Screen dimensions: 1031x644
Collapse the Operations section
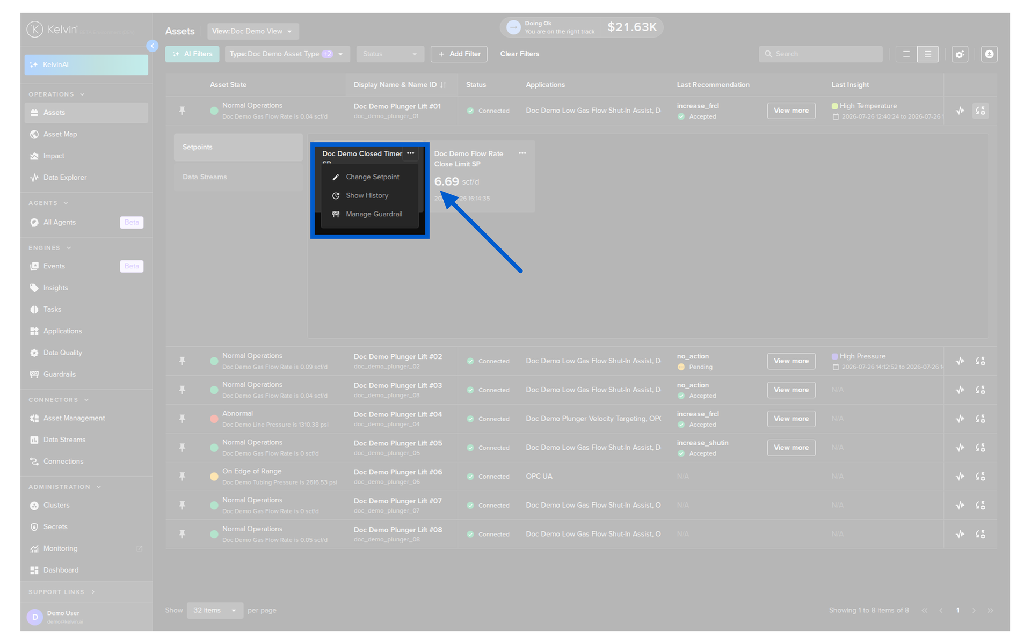(82, 94)
